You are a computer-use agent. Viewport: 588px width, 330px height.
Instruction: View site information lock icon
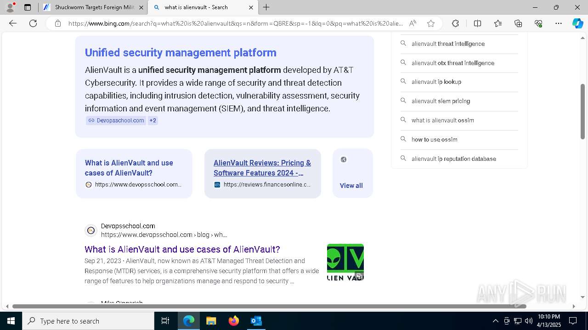tap(58, 23)
